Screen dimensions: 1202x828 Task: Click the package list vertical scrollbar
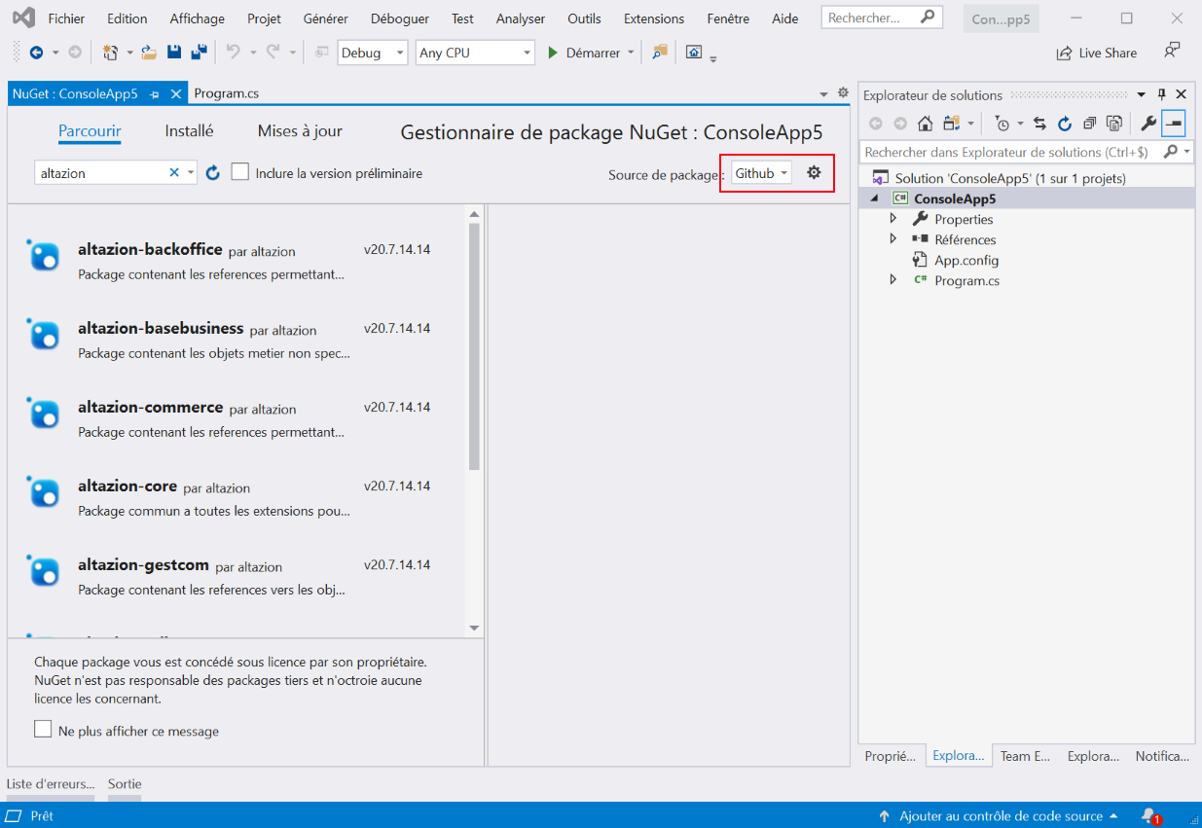coord(475,346)
